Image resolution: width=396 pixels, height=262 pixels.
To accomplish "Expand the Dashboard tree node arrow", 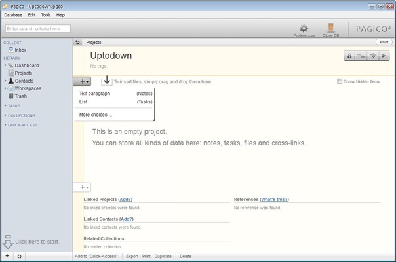I will (x=5, y=65).
